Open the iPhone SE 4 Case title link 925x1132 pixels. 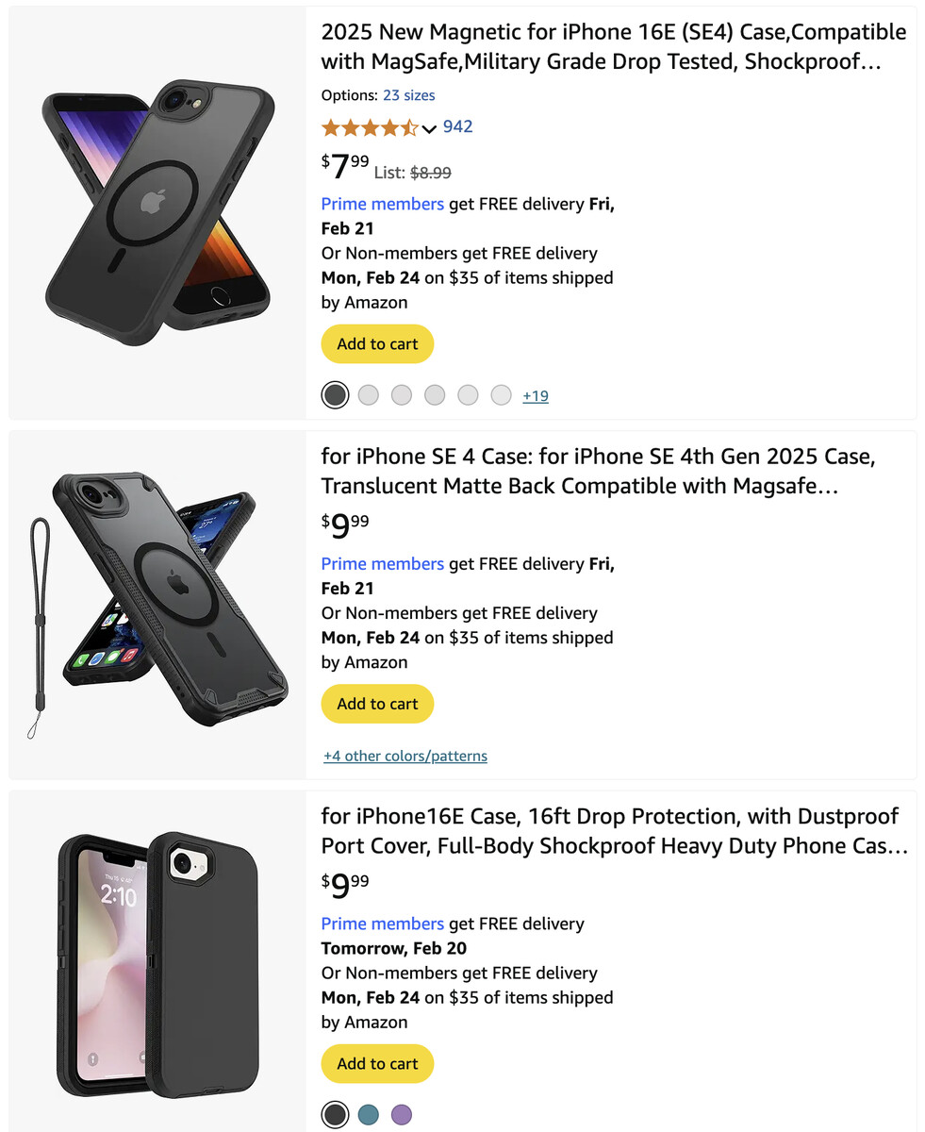tap(598, 471)
